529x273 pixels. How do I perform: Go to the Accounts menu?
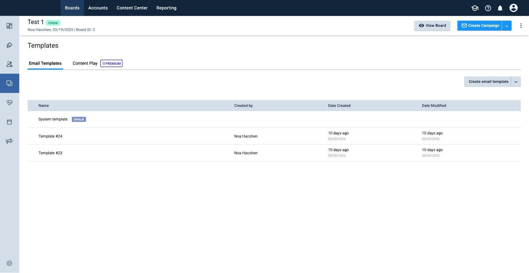tap(98, 8)
